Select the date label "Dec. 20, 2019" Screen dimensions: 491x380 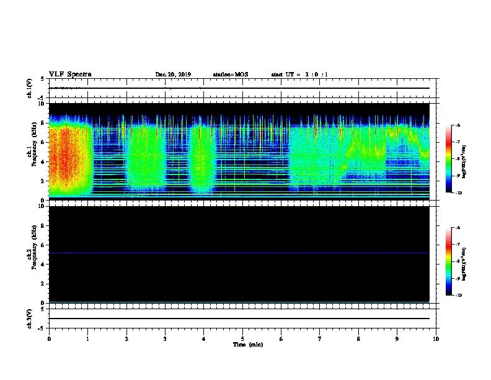(173, 75)
